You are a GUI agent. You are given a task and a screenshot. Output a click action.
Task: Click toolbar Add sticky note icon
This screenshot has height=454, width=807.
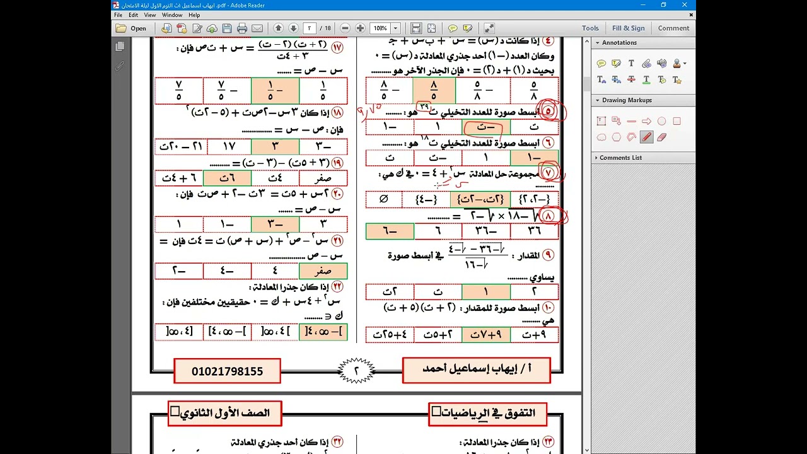click(453, 28)
